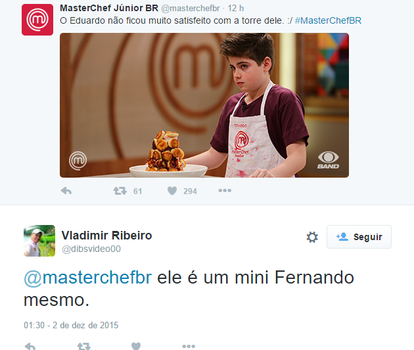Reply to Vladimir Ribeiro's tweet
The width and height of the screenshot is (414, 350).
[x=30, y=346]
